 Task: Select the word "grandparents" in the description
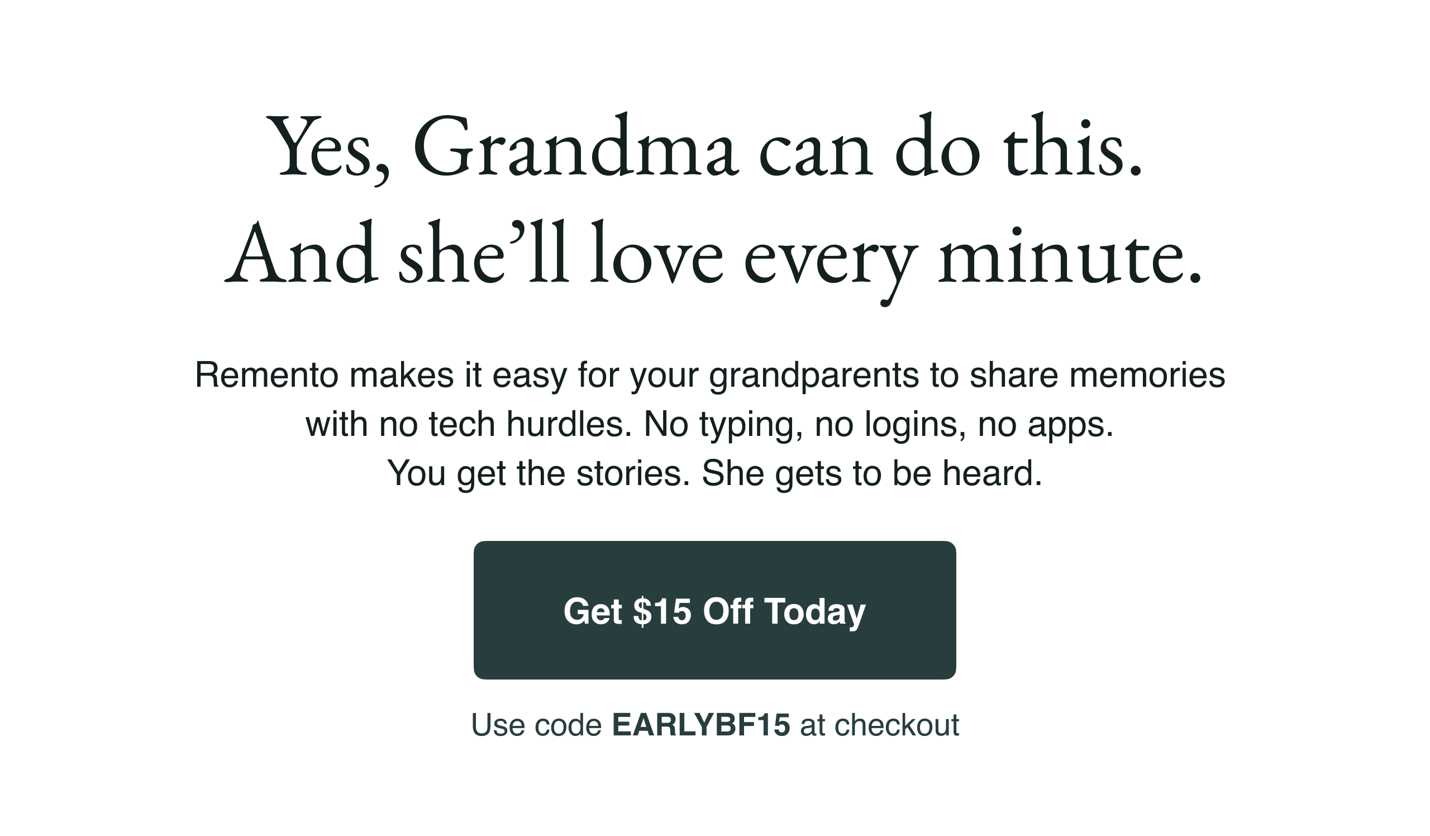[x=814, y=375]
